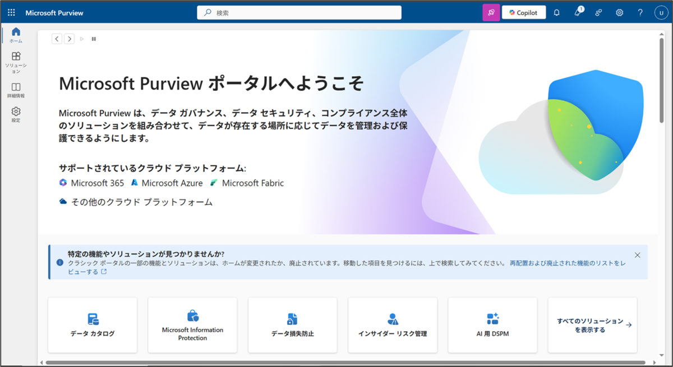The width and height of the screenshot is (673, 367).
Task: Go to ホーム in the sidebar
Action: [x=16, y=35]
